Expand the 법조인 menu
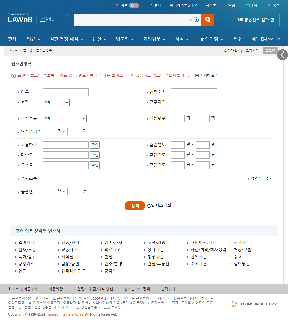 [125, 39]
